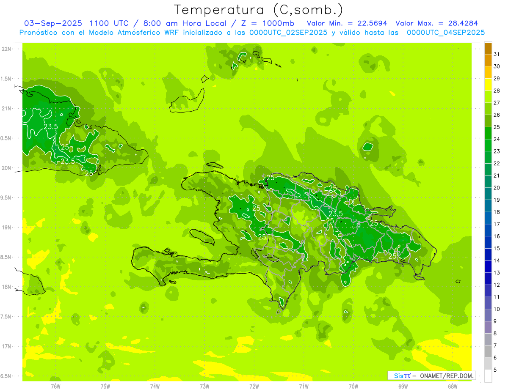Image resolution: width=508 pixels, height=392 pixels.
Task: Click the latitude label "22N"
Action: click(7, 49)
